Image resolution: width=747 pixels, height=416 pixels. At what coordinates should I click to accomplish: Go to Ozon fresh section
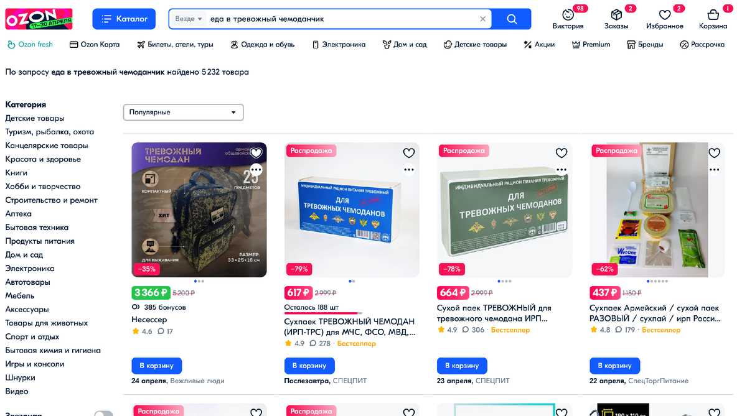coord(30,44)
